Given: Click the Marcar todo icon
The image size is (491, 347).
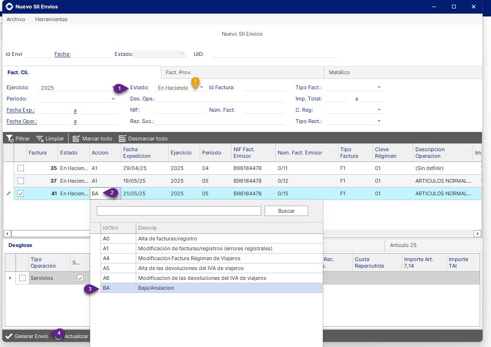Looking at the screenshot, I should click(x=77, y=139).
